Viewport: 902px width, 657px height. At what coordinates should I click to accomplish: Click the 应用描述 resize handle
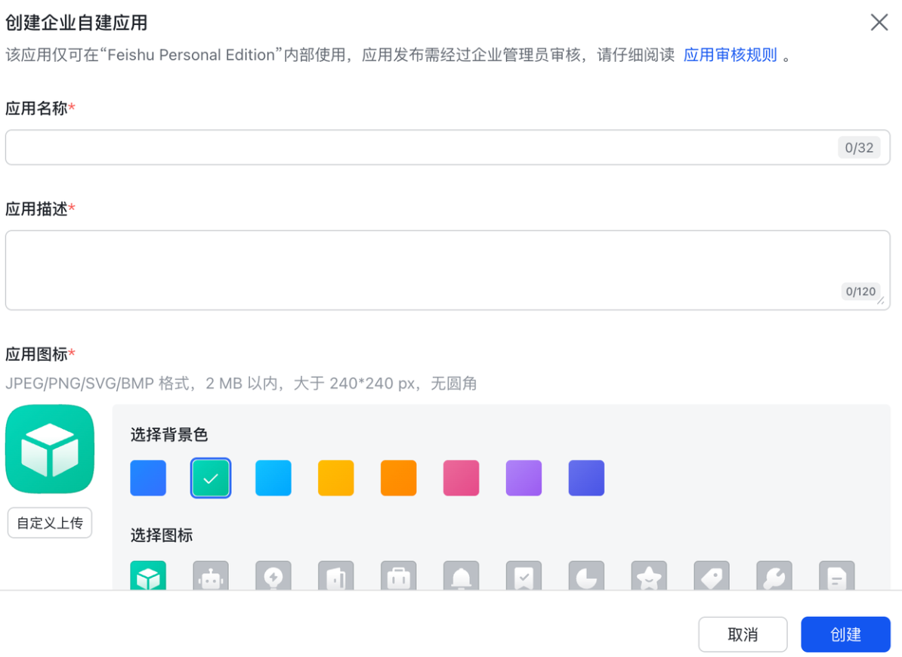[882, 301]
